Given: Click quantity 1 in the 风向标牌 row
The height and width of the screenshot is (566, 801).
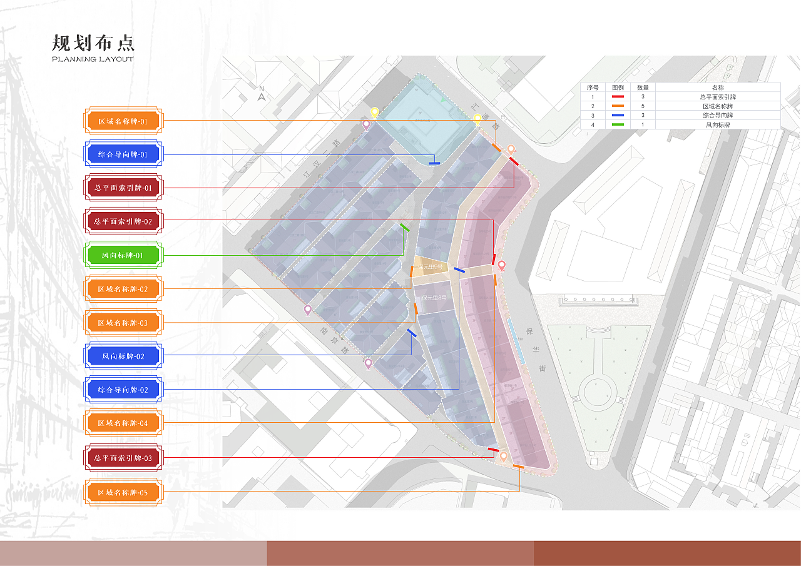Looking at the screenshot, I should click(643, 125).
